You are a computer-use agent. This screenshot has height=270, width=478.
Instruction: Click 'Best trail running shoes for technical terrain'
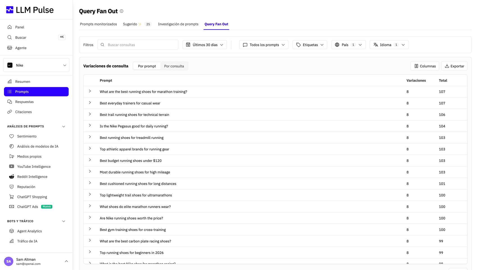[134, 115]
